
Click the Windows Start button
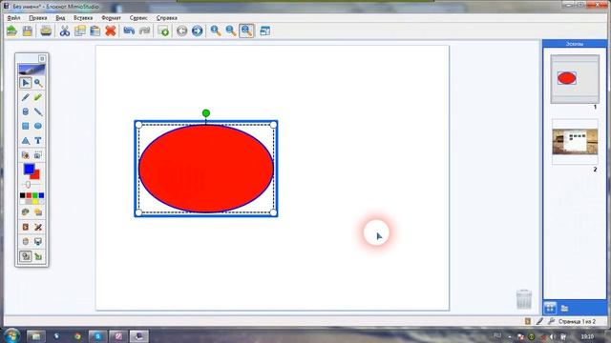pos(11,335)
